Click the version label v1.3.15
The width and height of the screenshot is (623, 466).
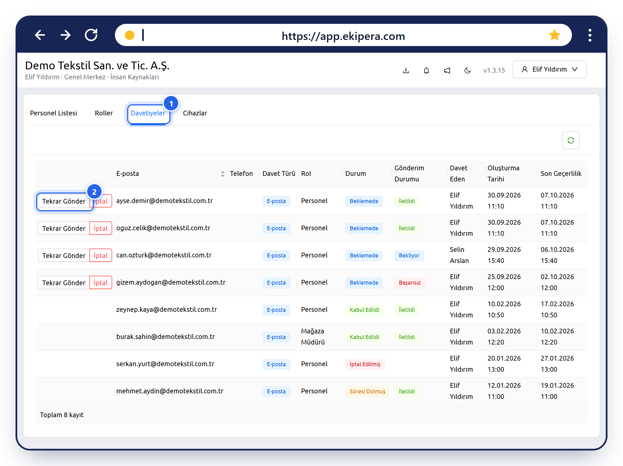(x=494, y=70)
